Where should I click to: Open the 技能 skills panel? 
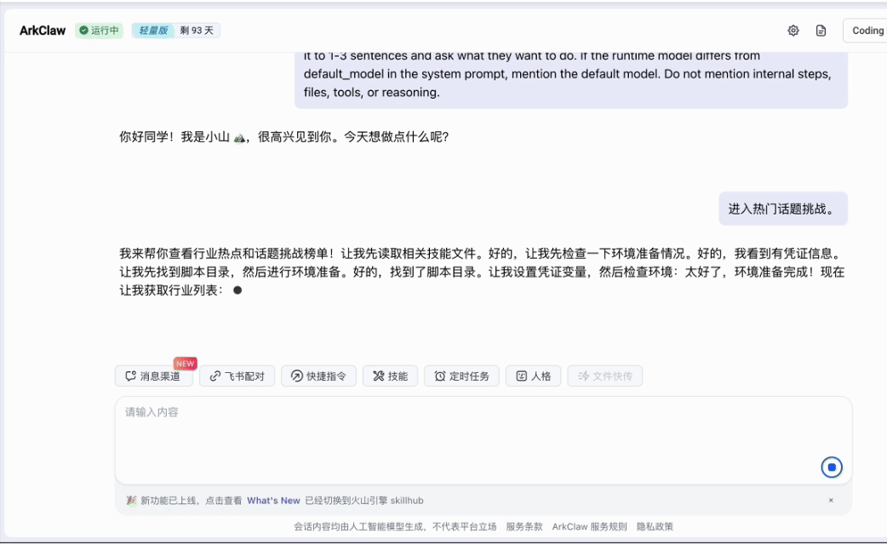click(x=390, y=376)
